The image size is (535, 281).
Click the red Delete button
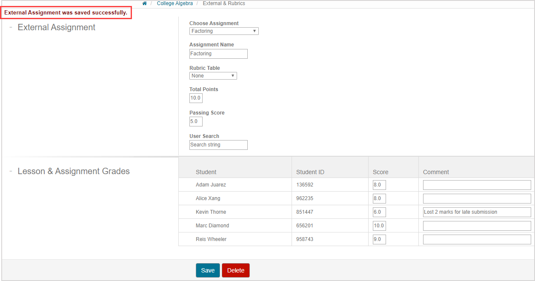coord(235,270)
